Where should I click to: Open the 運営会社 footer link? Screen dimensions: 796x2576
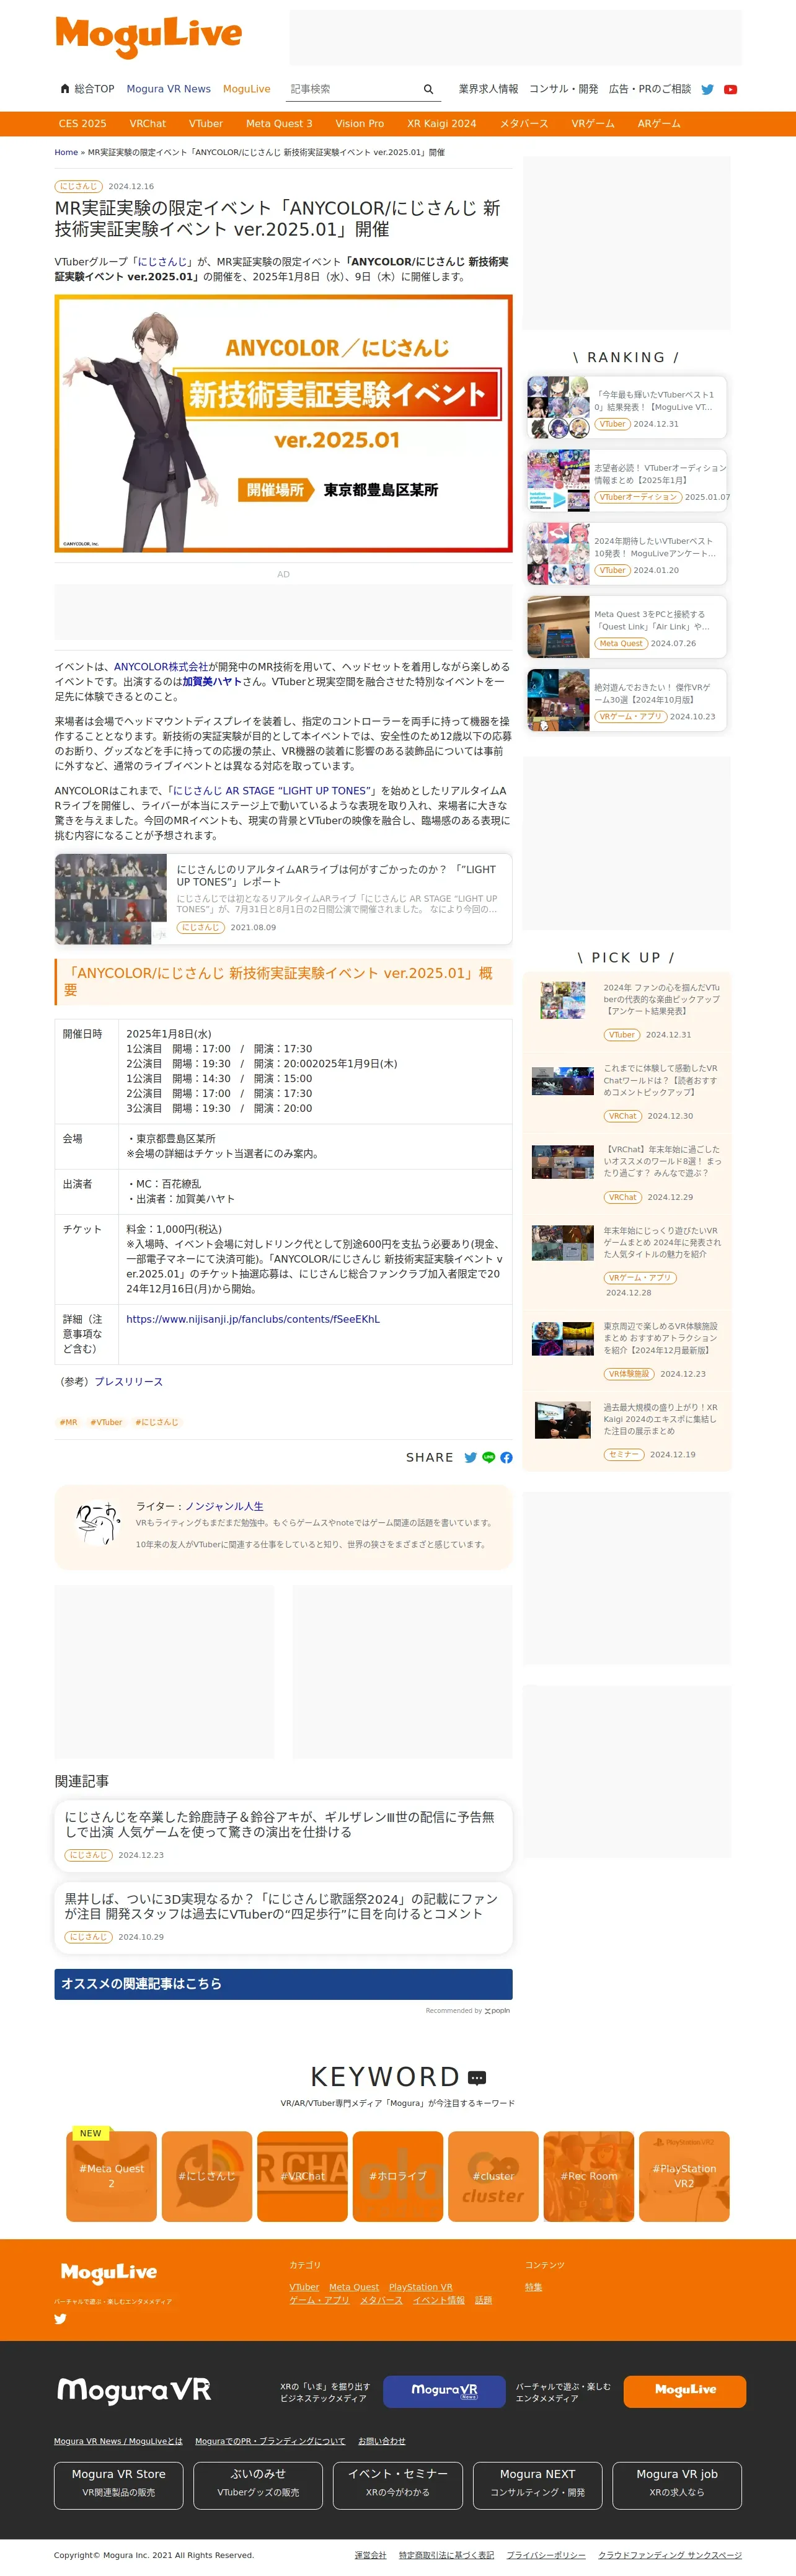[x=370, y=2555]
